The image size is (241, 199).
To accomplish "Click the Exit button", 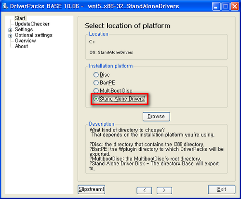I will (222, 189).
